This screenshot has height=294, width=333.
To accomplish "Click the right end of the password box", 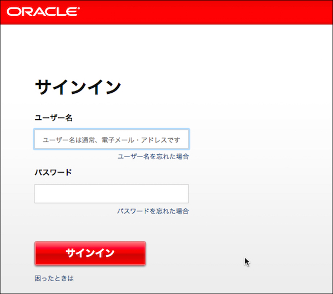I will click(x=182, y=194).
